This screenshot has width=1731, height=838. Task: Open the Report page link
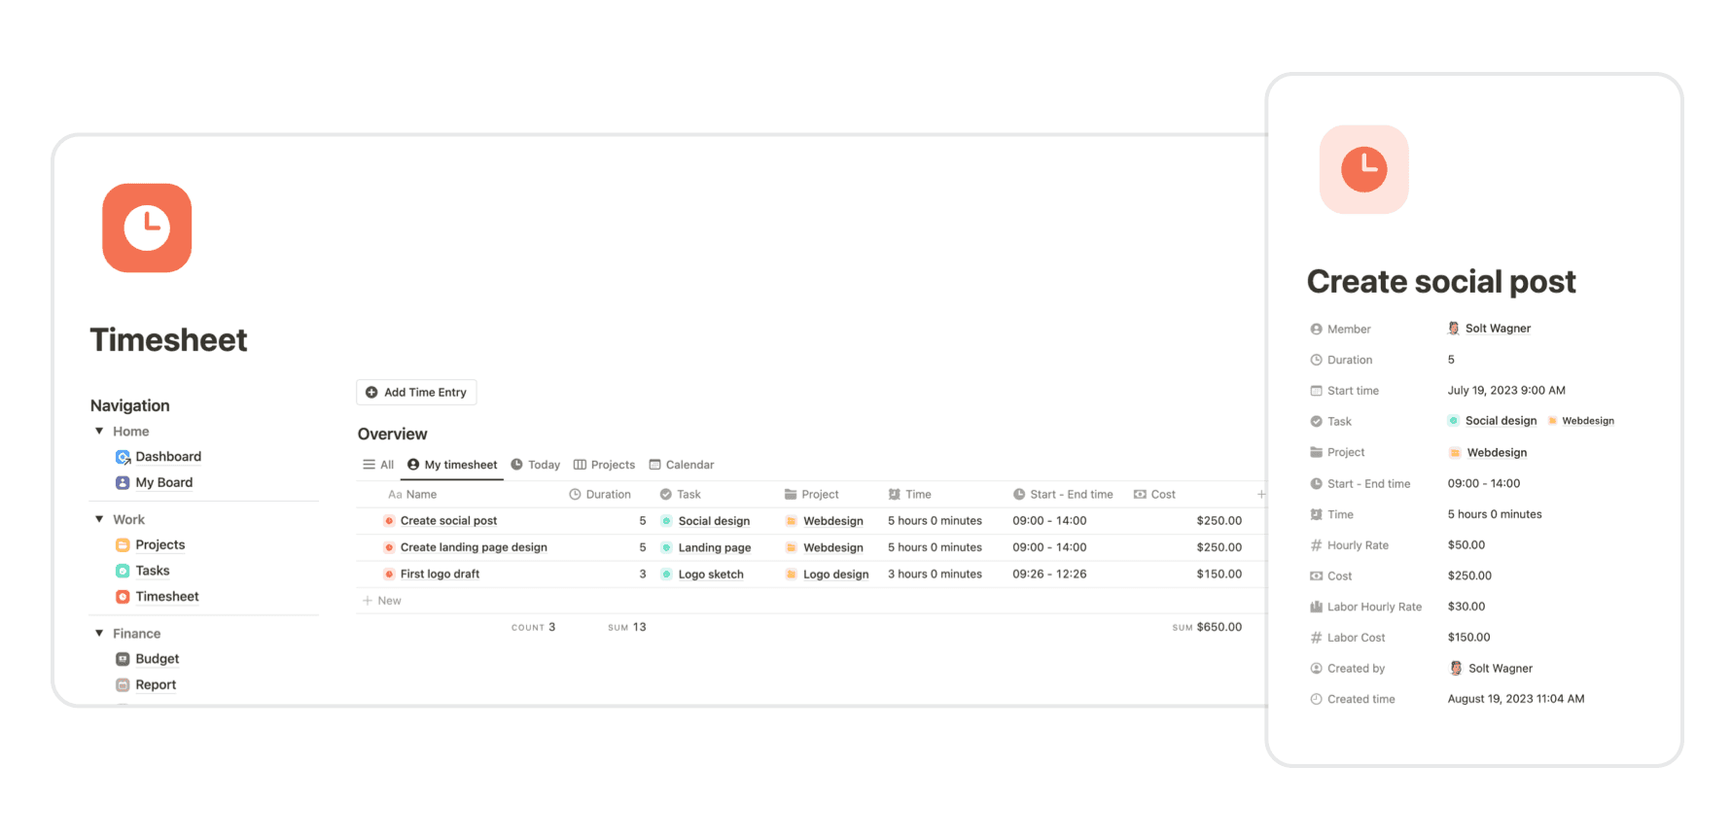tap(156, 685)
